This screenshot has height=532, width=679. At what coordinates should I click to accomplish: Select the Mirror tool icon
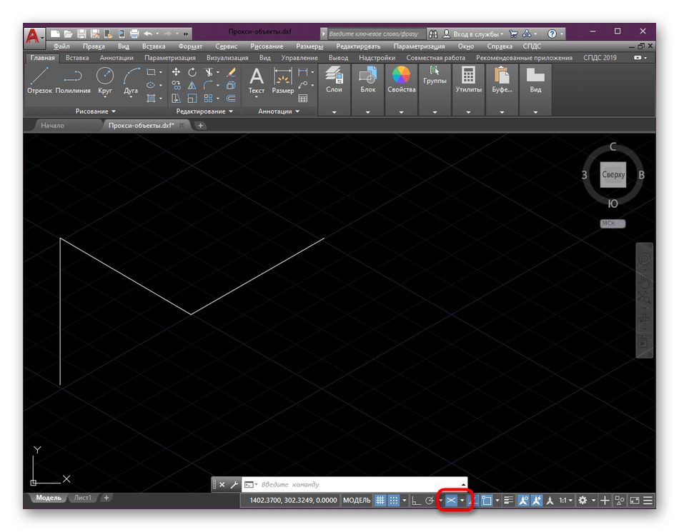pos(192,85)
